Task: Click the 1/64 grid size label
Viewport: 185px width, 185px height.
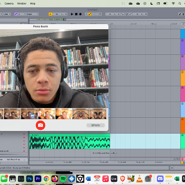Action: [176, 159]
